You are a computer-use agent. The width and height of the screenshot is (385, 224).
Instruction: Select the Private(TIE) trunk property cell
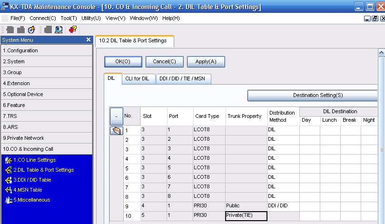click(246, 216)
